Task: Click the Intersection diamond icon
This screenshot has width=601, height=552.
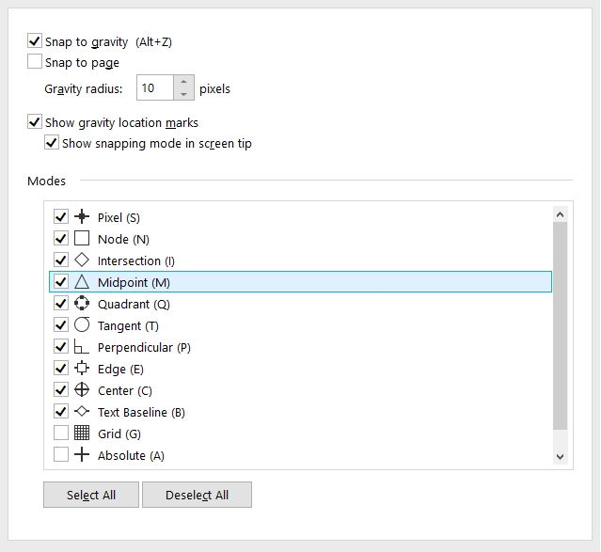Action: pos(82,260)
